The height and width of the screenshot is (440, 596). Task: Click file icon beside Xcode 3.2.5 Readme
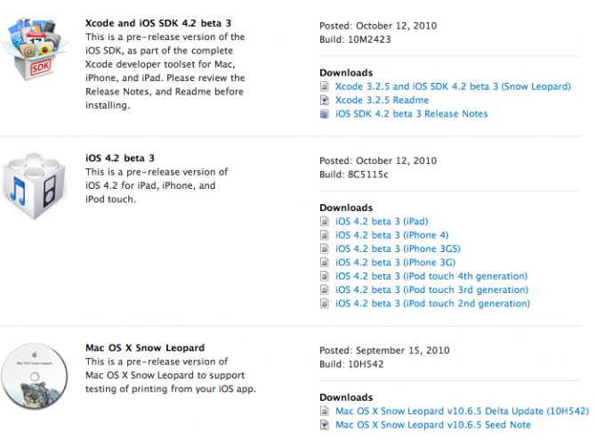325,101
